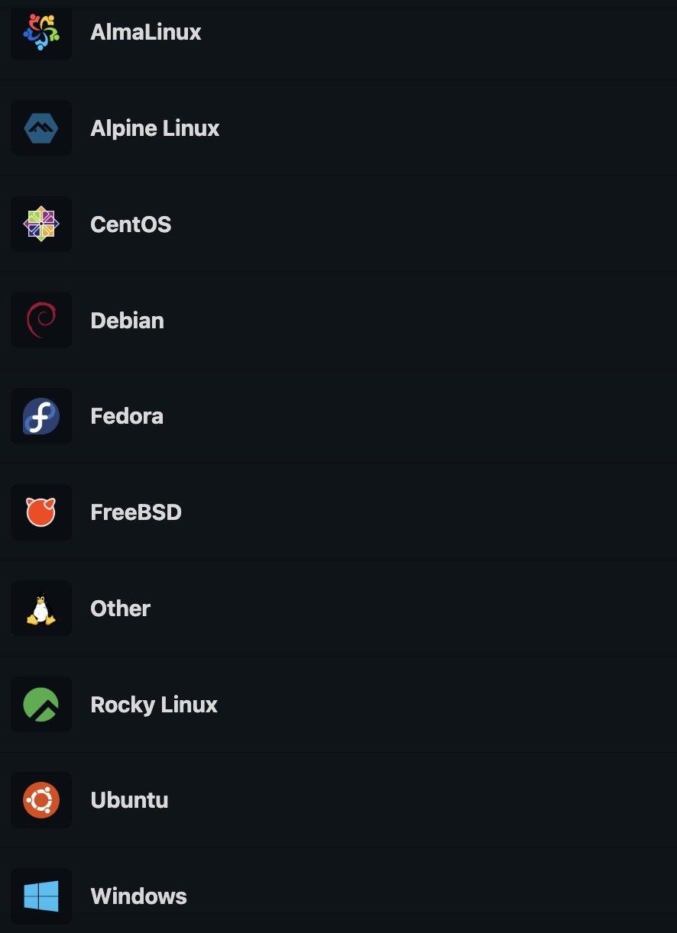
Task: Choose the Alpine Linux label
Action: pyautogui.click(x=155, y=128)
